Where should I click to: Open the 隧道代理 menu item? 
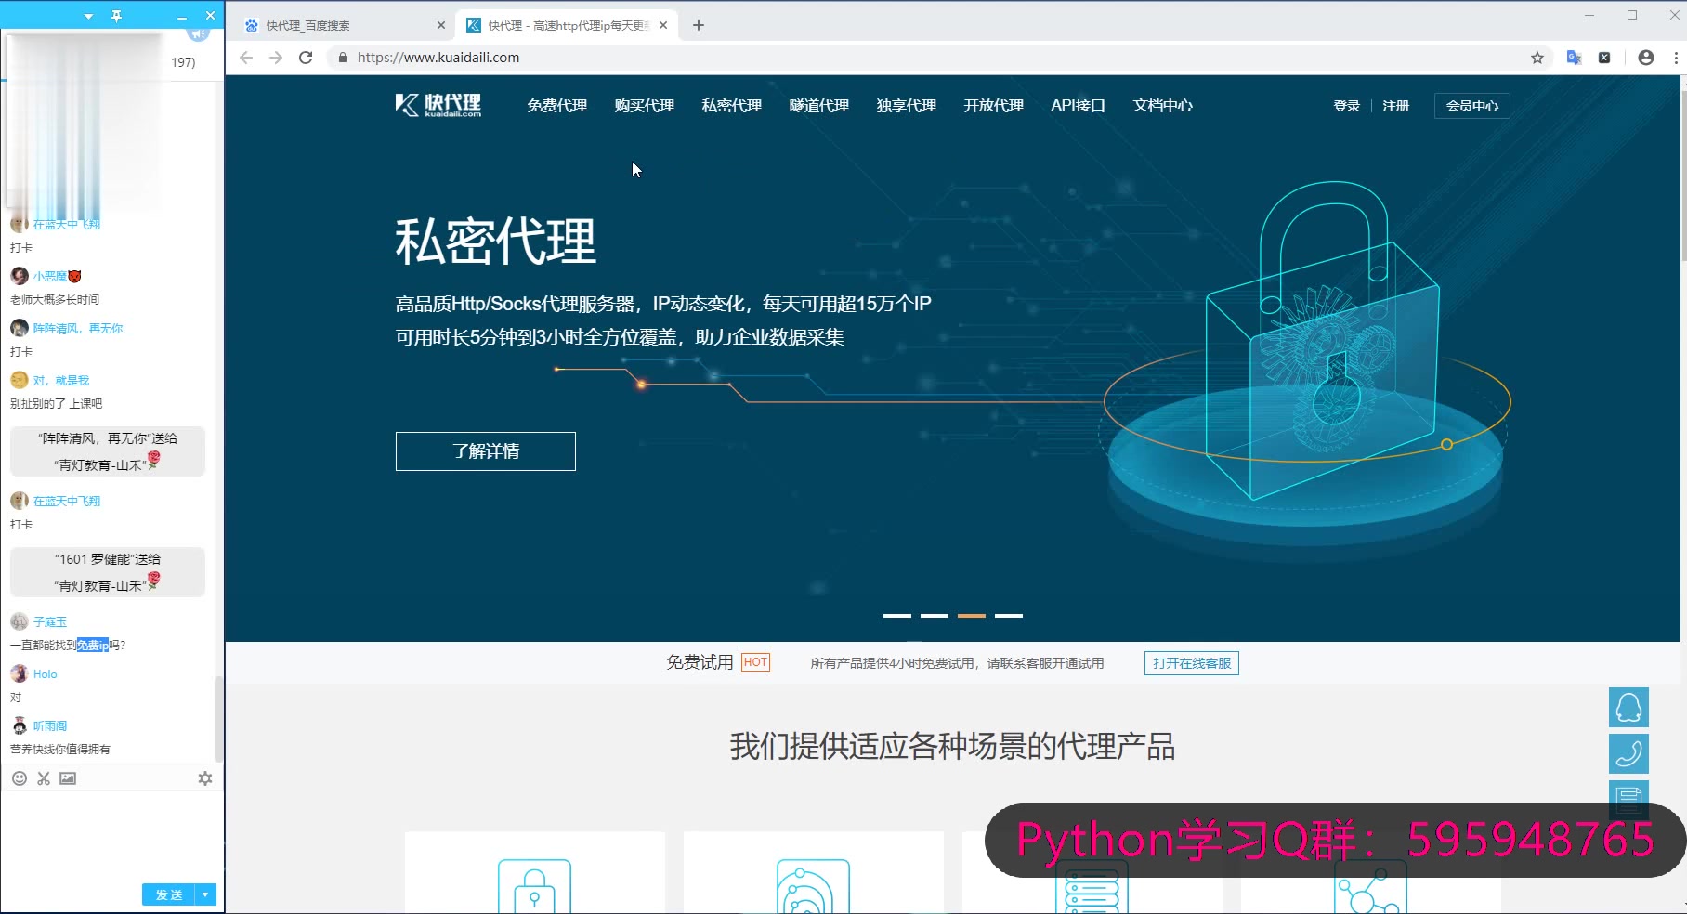pyautogui.click(x=819, y=106)
